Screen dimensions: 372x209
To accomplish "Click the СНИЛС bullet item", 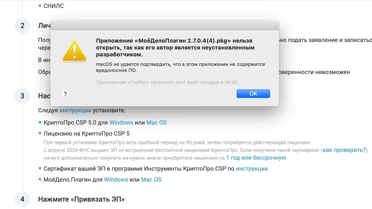I will 53,6.
